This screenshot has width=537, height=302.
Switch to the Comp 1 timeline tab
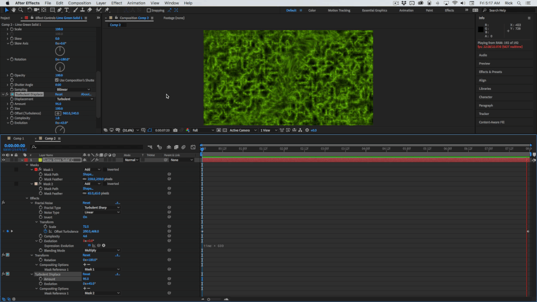click(x=19, y=138)
